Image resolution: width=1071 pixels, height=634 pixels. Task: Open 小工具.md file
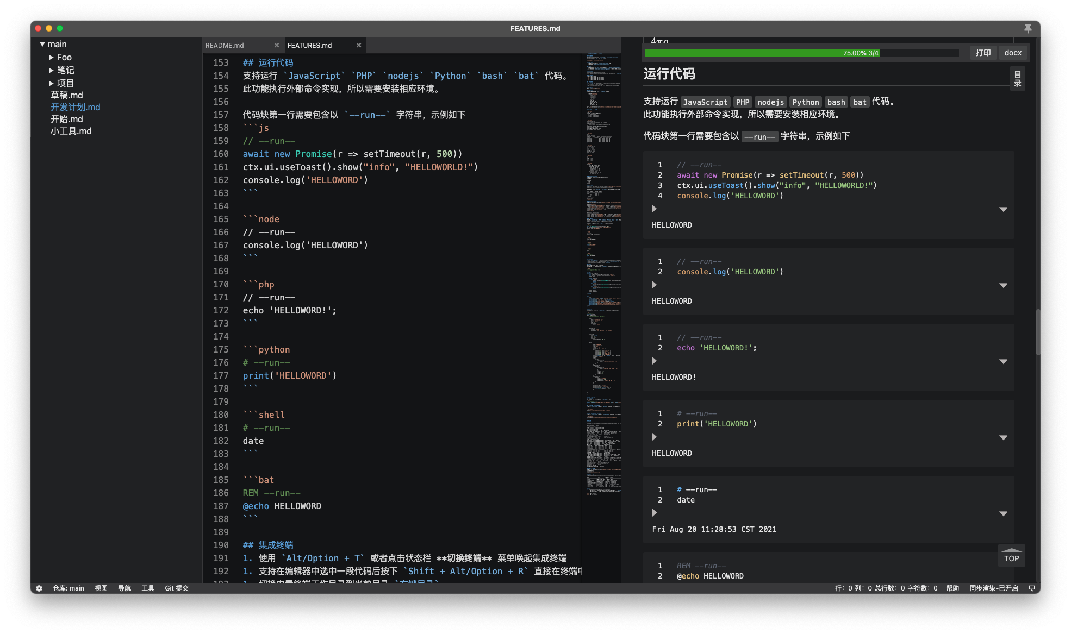pyautogui.click(x=71, y=131)
